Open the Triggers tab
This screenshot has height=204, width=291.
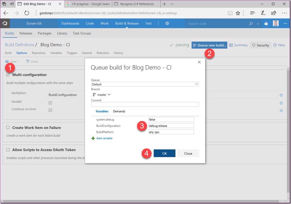(x=72, y=53)
